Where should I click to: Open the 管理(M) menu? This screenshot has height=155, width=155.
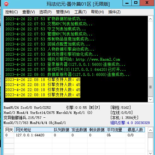(63, 12)
